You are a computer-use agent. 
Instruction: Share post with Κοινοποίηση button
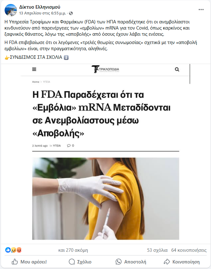pyautogui.click(x=182, y=262)
